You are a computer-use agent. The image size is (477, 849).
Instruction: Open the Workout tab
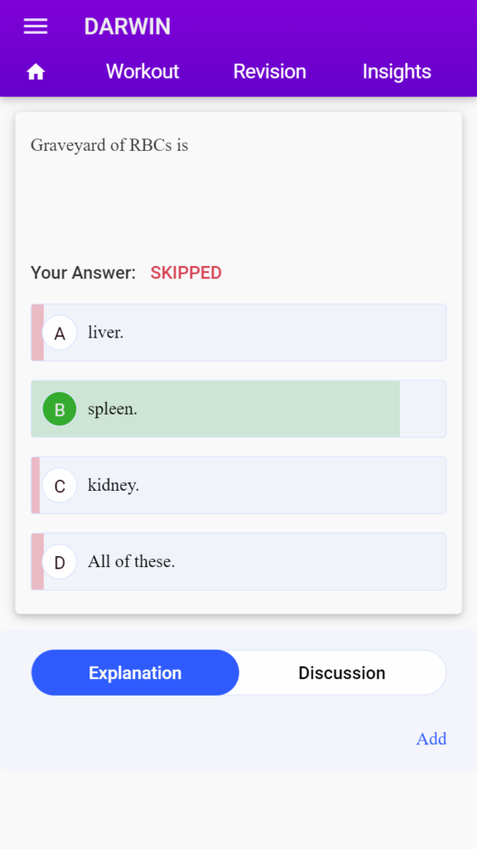click(x=142, y=71)
